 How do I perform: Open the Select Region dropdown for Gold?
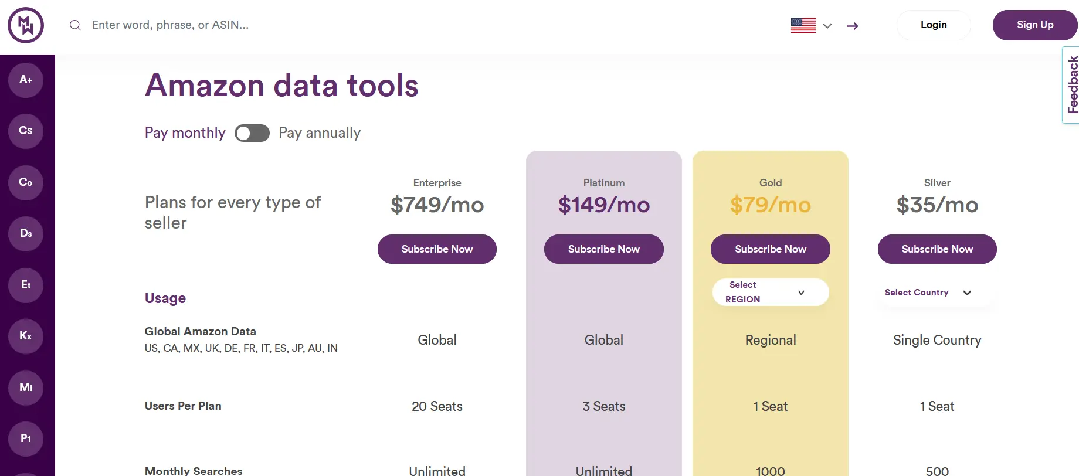pyautogui.click(x=771, y=292)
